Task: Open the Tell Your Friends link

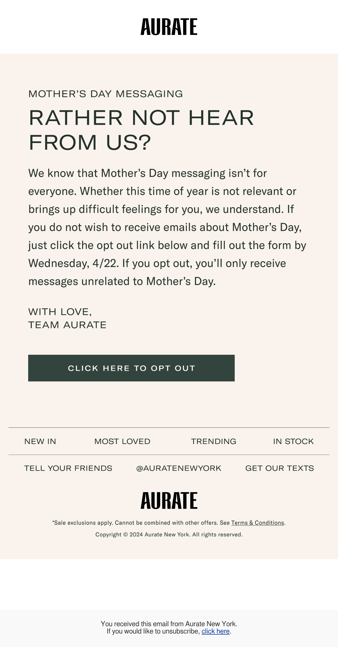Action: [x=68, y=468]
